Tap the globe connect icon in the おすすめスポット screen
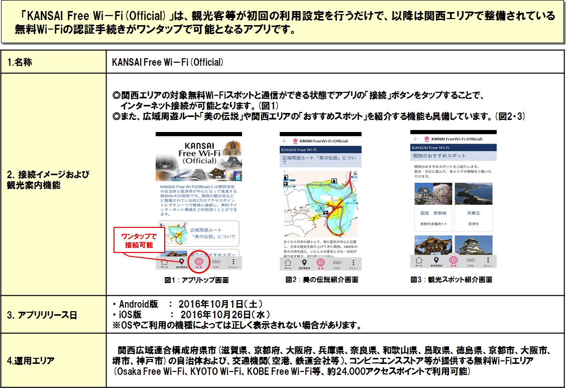This screenshot has height=388, width=566. (454, 260)
